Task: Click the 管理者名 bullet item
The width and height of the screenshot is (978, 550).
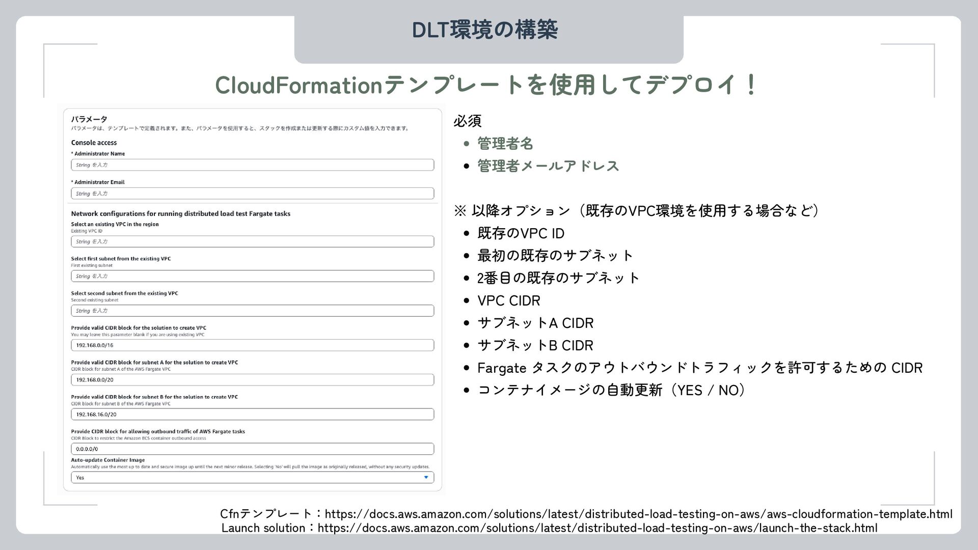Action: pos(505,144)
